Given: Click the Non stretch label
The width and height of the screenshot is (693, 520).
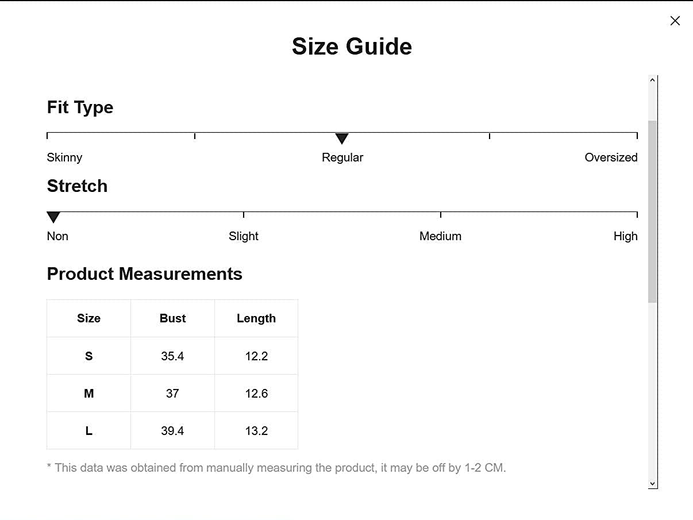Looking at the screenshot, I should [57, 236].
